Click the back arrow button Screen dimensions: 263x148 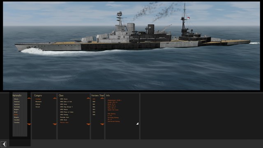pos(4,144)
